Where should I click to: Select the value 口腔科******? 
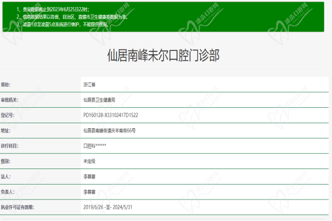(x=95, y=146)
